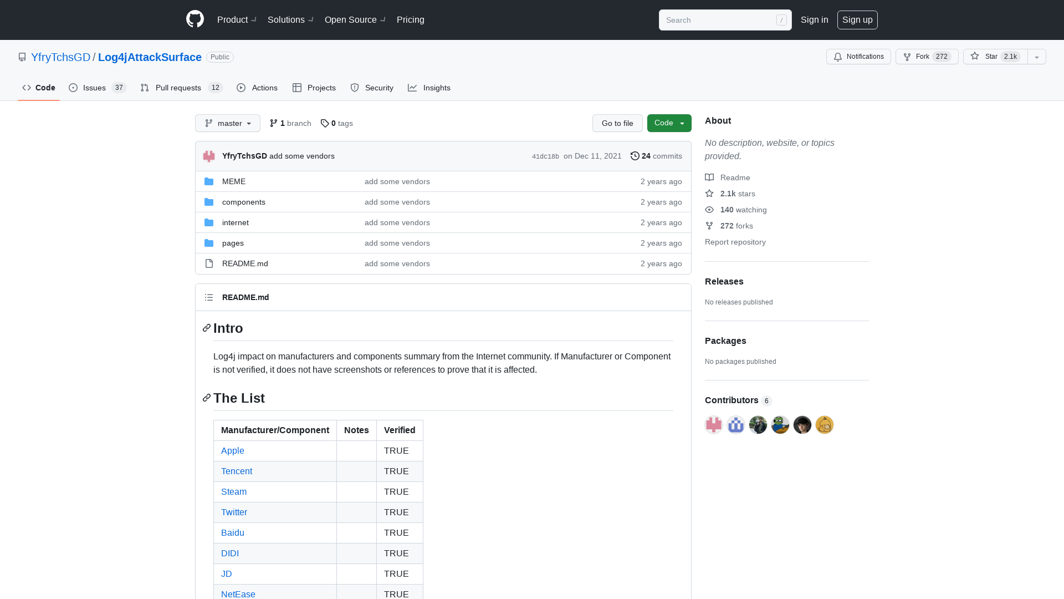View the 24 commits history
The image size is (1064, 599).
pyautogui.click(x=656, y=156)
